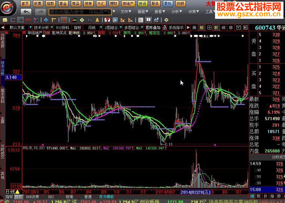The width and height of the screenshot is (285, 203).
Task: Open the binoculars search icon
Action: tap(90, 20)
